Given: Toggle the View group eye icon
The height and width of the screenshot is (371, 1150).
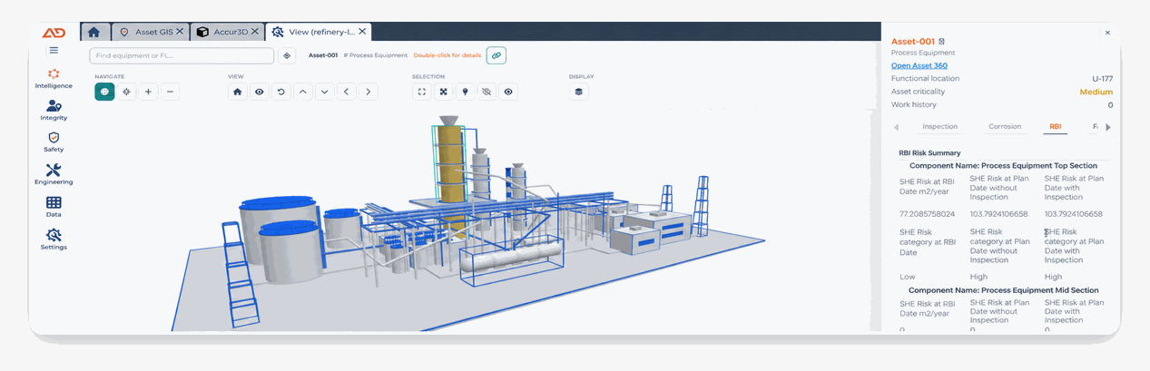Looking at the screenshot, I should point(260,92).
